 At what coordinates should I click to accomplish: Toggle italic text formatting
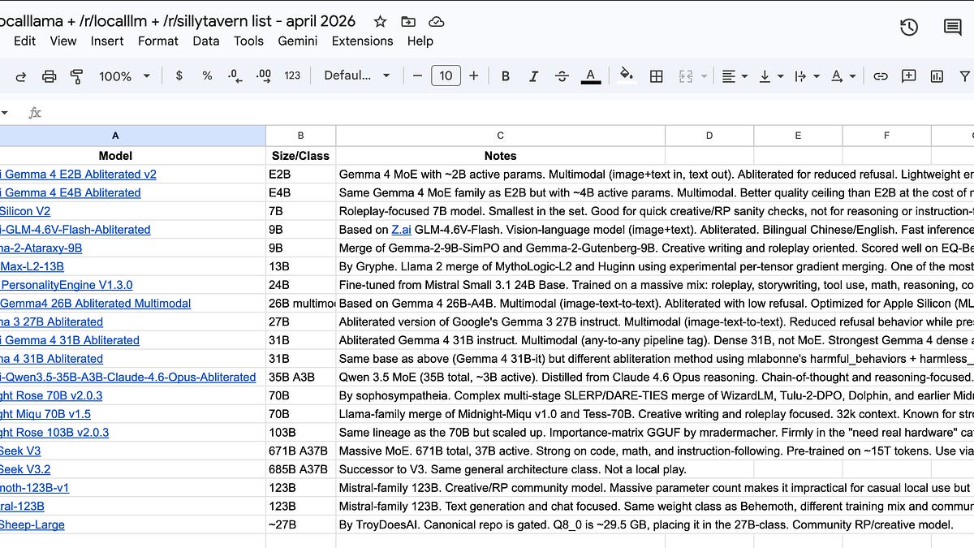click(x=533, y=76)
